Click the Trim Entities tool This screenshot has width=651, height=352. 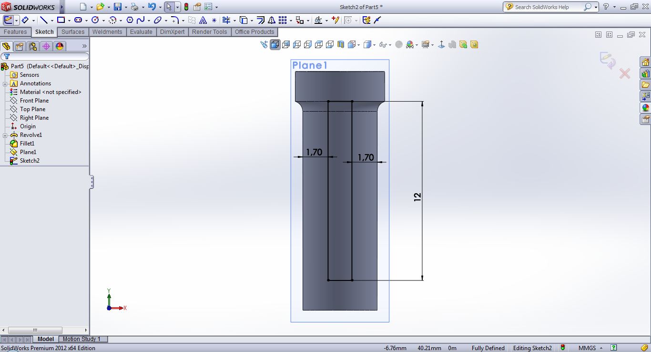point(226,20)
